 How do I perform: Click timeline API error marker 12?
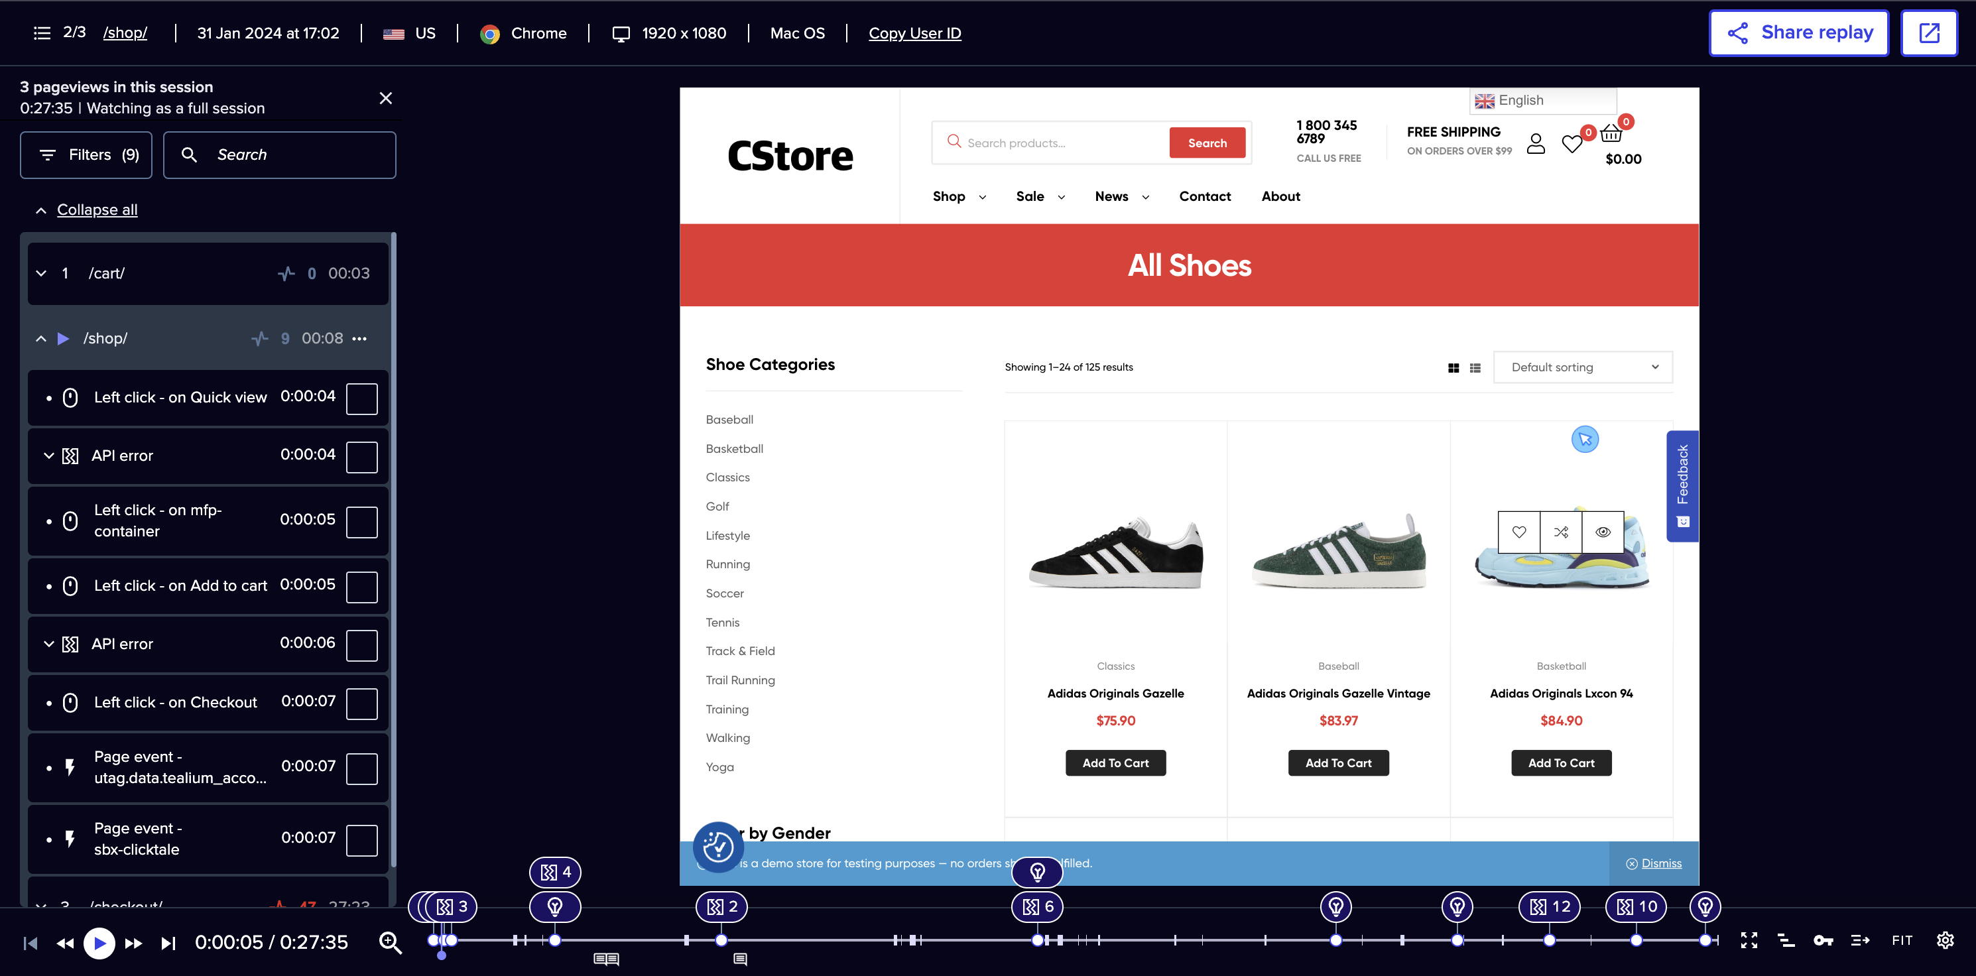coord(1550,907)
